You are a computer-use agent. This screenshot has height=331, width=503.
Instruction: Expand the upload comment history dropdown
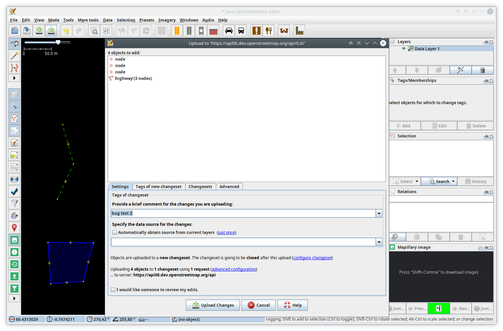[x=379, y=213]
